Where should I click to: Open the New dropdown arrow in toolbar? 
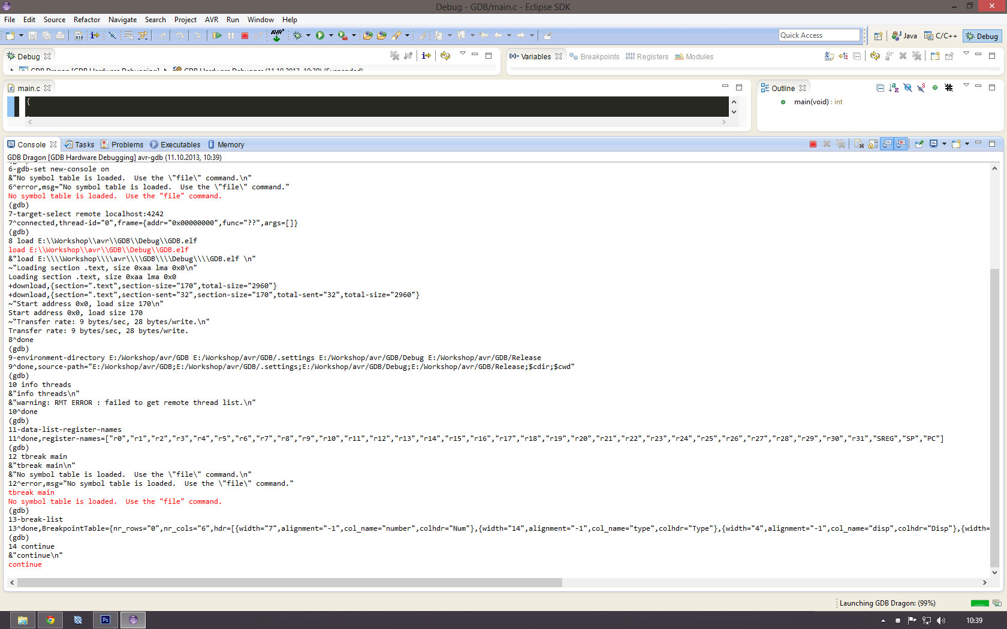tap(21, 36)
